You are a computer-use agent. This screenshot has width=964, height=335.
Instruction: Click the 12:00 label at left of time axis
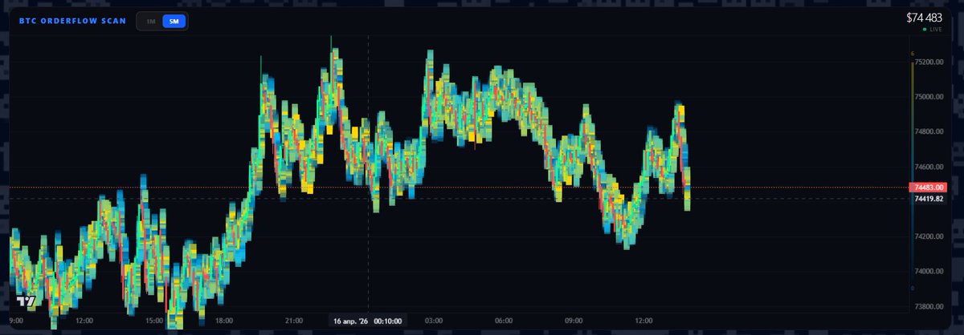pyautogui.click(x=84, y=321)
